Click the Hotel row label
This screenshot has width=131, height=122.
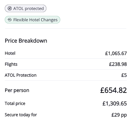[10, 53]
